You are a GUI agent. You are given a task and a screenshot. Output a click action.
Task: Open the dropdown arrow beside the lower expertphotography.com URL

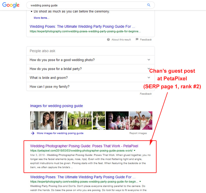140,182
